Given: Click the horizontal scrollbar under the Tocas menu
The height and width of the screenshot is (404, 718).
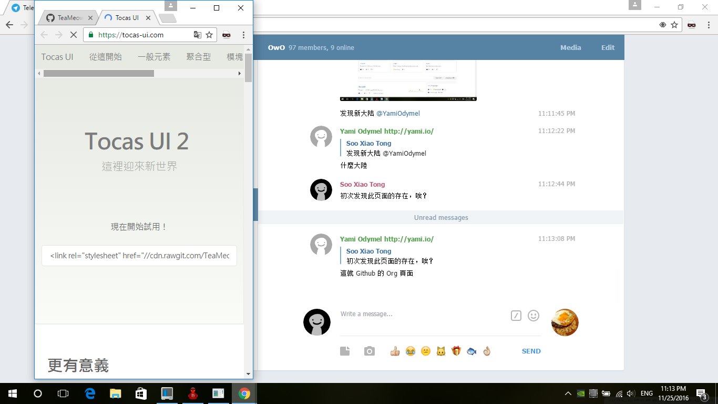Looking at the screenshot, I should pos(99,74).
